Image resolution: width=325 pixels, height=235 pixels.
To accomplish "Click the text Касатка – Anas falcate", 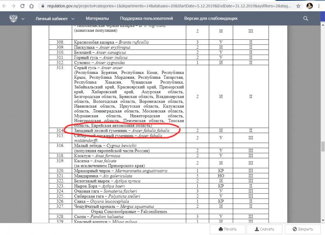I will (x=95, y=161).
